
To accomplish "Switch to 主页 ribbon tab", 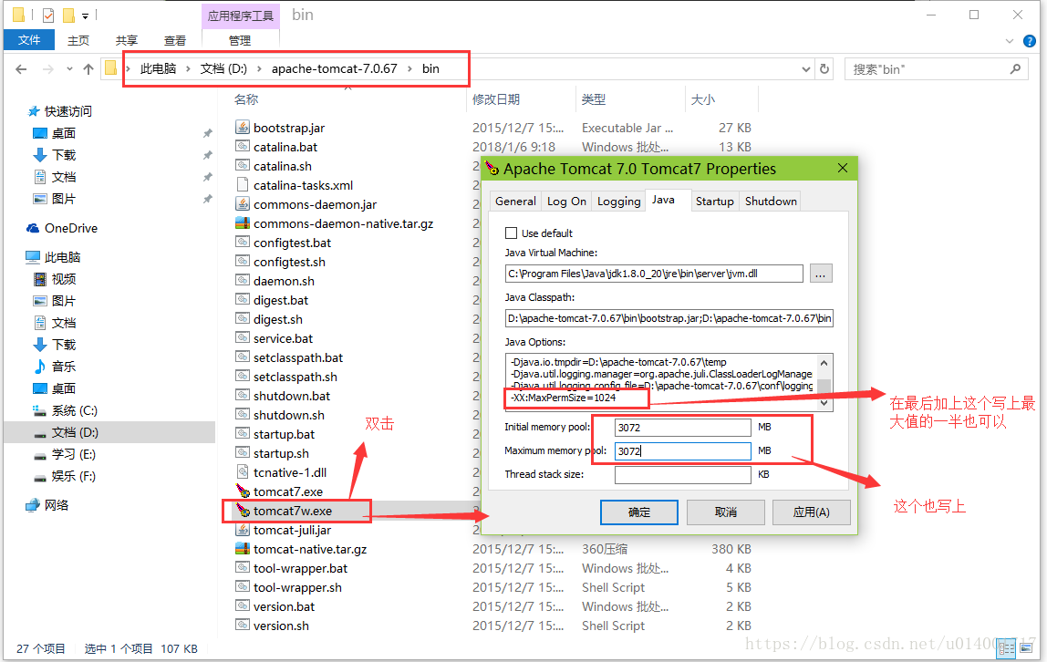I will (78, 41).
